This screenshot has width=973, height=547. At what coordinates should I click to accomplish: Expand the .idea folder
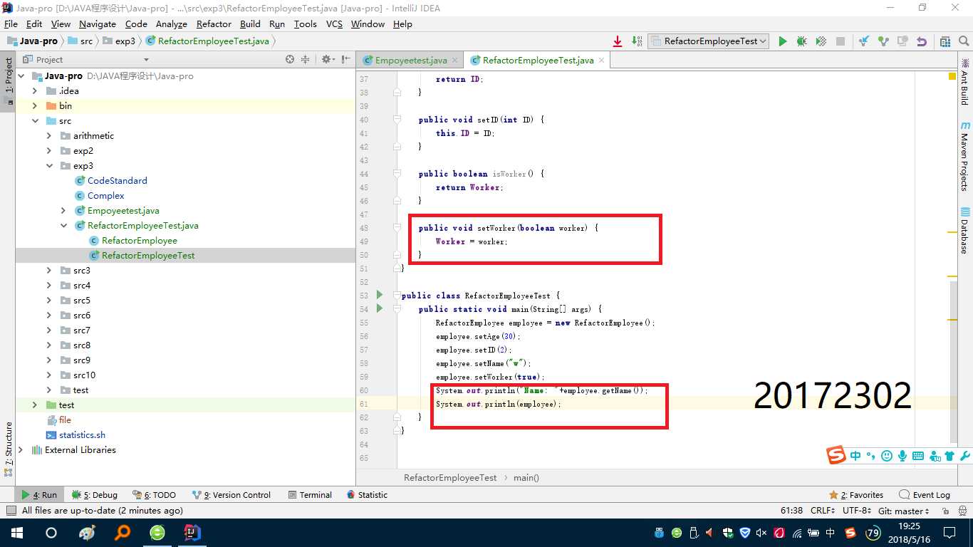[35, 91]
